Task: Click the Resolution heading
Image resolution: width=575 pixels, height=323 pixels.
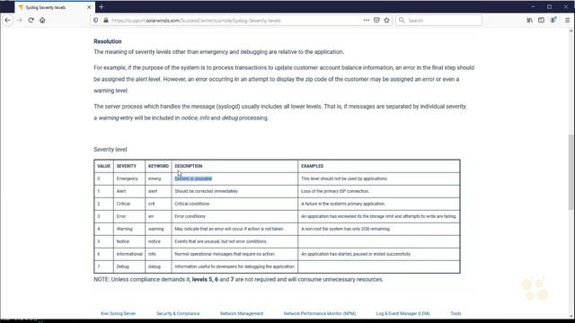Action: coord(108,41)
